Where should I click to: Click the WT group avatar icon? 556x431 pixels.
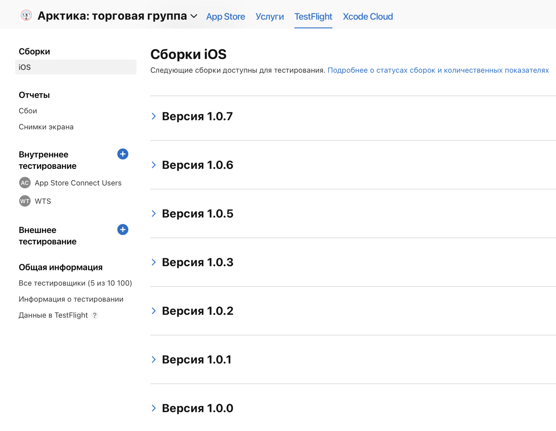25,201
